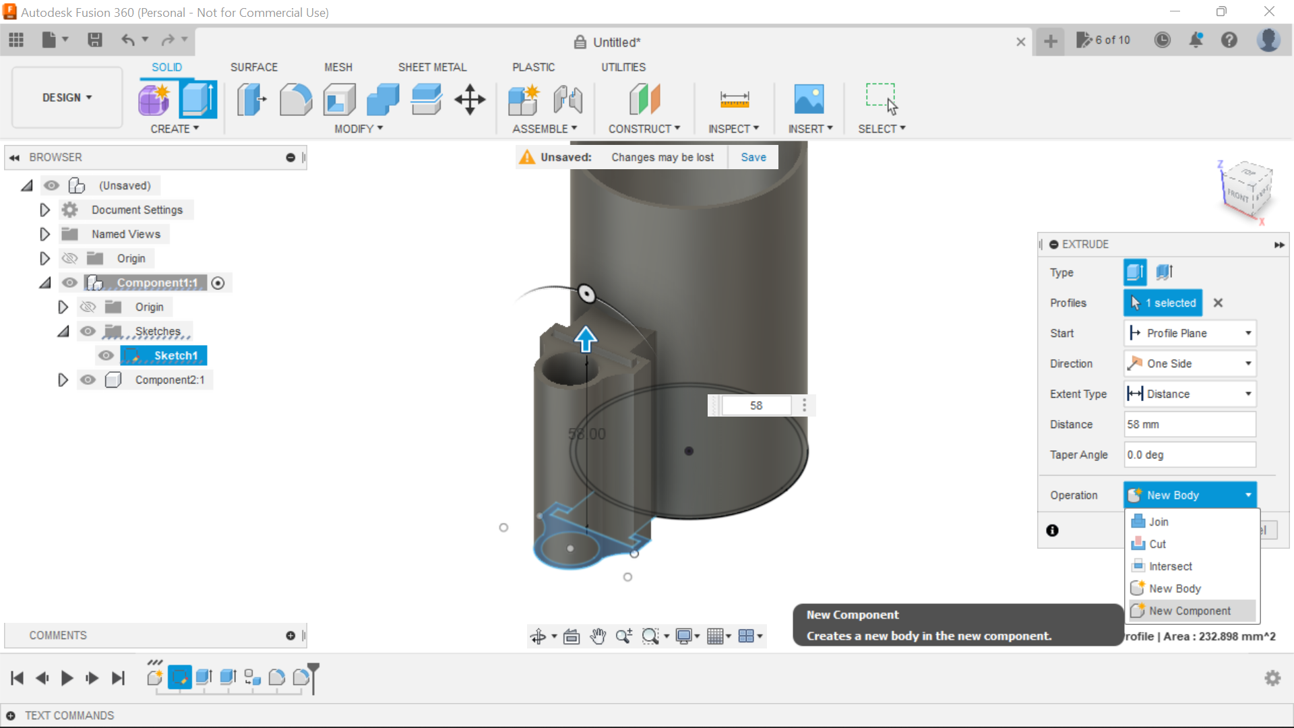Screen dimensions: 1294x728
Task: Toggle visibility of Sketch1
Action: (x=106, y=355)
